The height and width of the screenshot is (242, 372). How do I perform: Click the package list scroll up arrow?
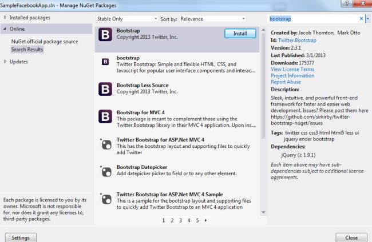pyautogui.click(x=263, y=30)
